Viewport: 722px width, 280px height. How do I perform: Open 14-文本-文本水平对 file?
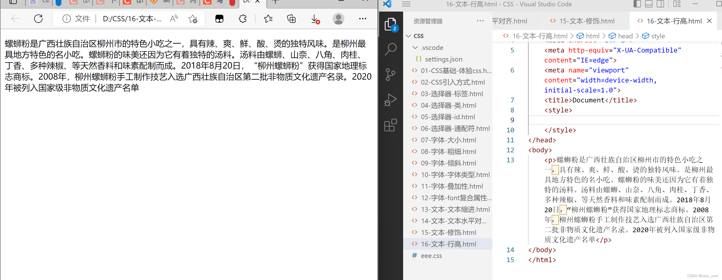(x=447, y=221)
